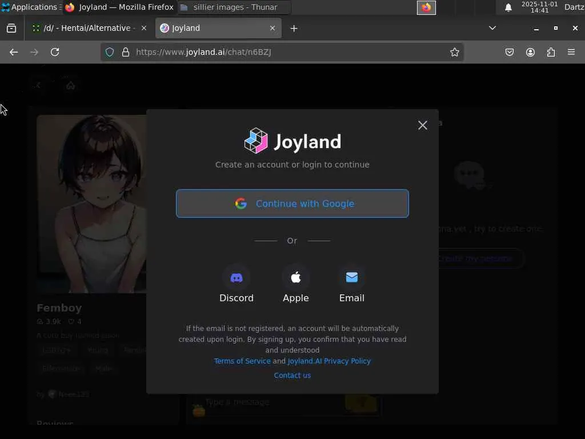The image size is (585, 439).
Task: Click the date and time clock
Action: point(539,7)
